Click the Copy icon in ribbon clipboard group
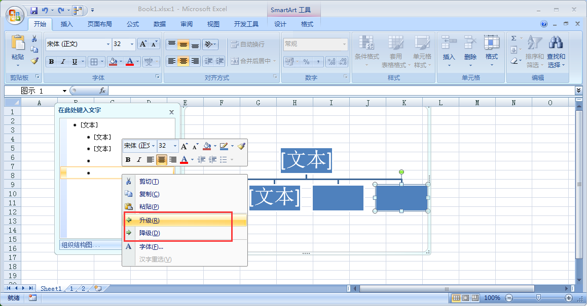The image size is (587, 306). [34, 50]
